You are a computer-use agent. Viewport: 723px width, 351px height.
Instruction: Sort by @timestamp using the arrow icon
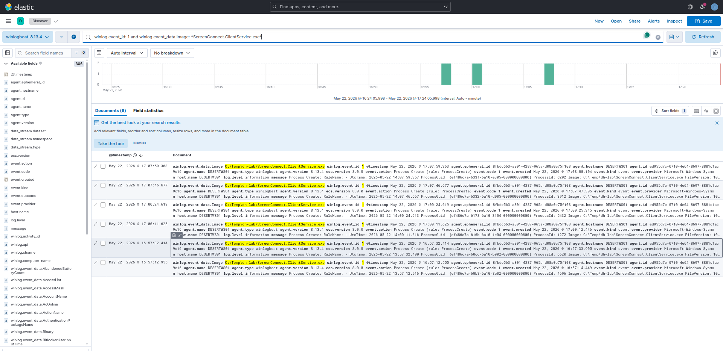(x=141, y=155)
